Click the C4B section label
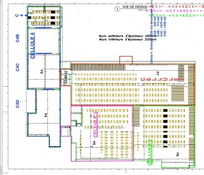Image resolution: width=204 pixels, height=175 pixels. coord(17,38)
